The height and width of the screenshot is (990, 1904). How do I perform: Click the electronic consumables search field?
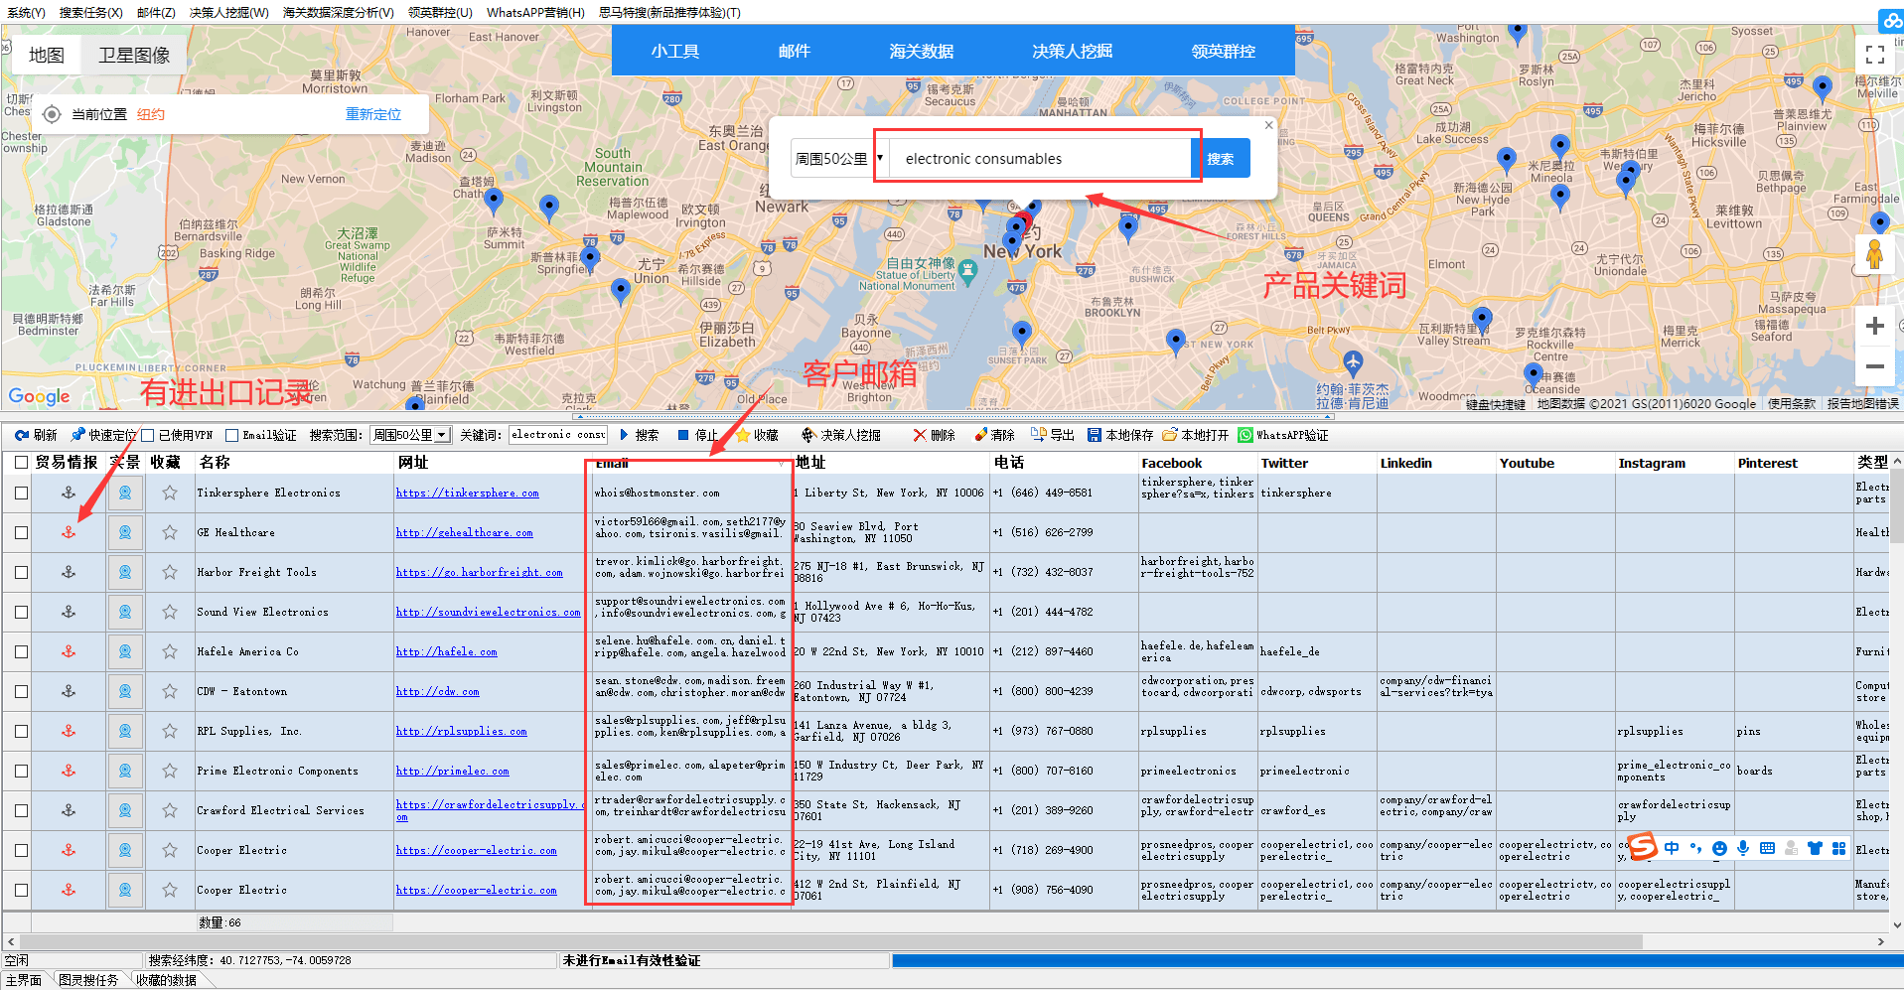point(1040,158)
